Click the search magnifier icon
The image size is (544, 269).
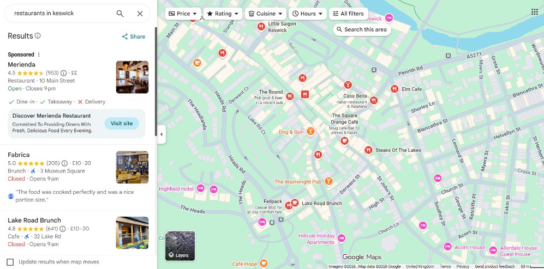coord(120,14)
